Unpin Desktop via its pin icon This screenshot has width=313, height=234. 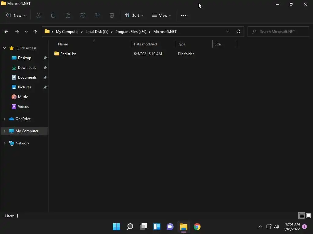(45, 58)
